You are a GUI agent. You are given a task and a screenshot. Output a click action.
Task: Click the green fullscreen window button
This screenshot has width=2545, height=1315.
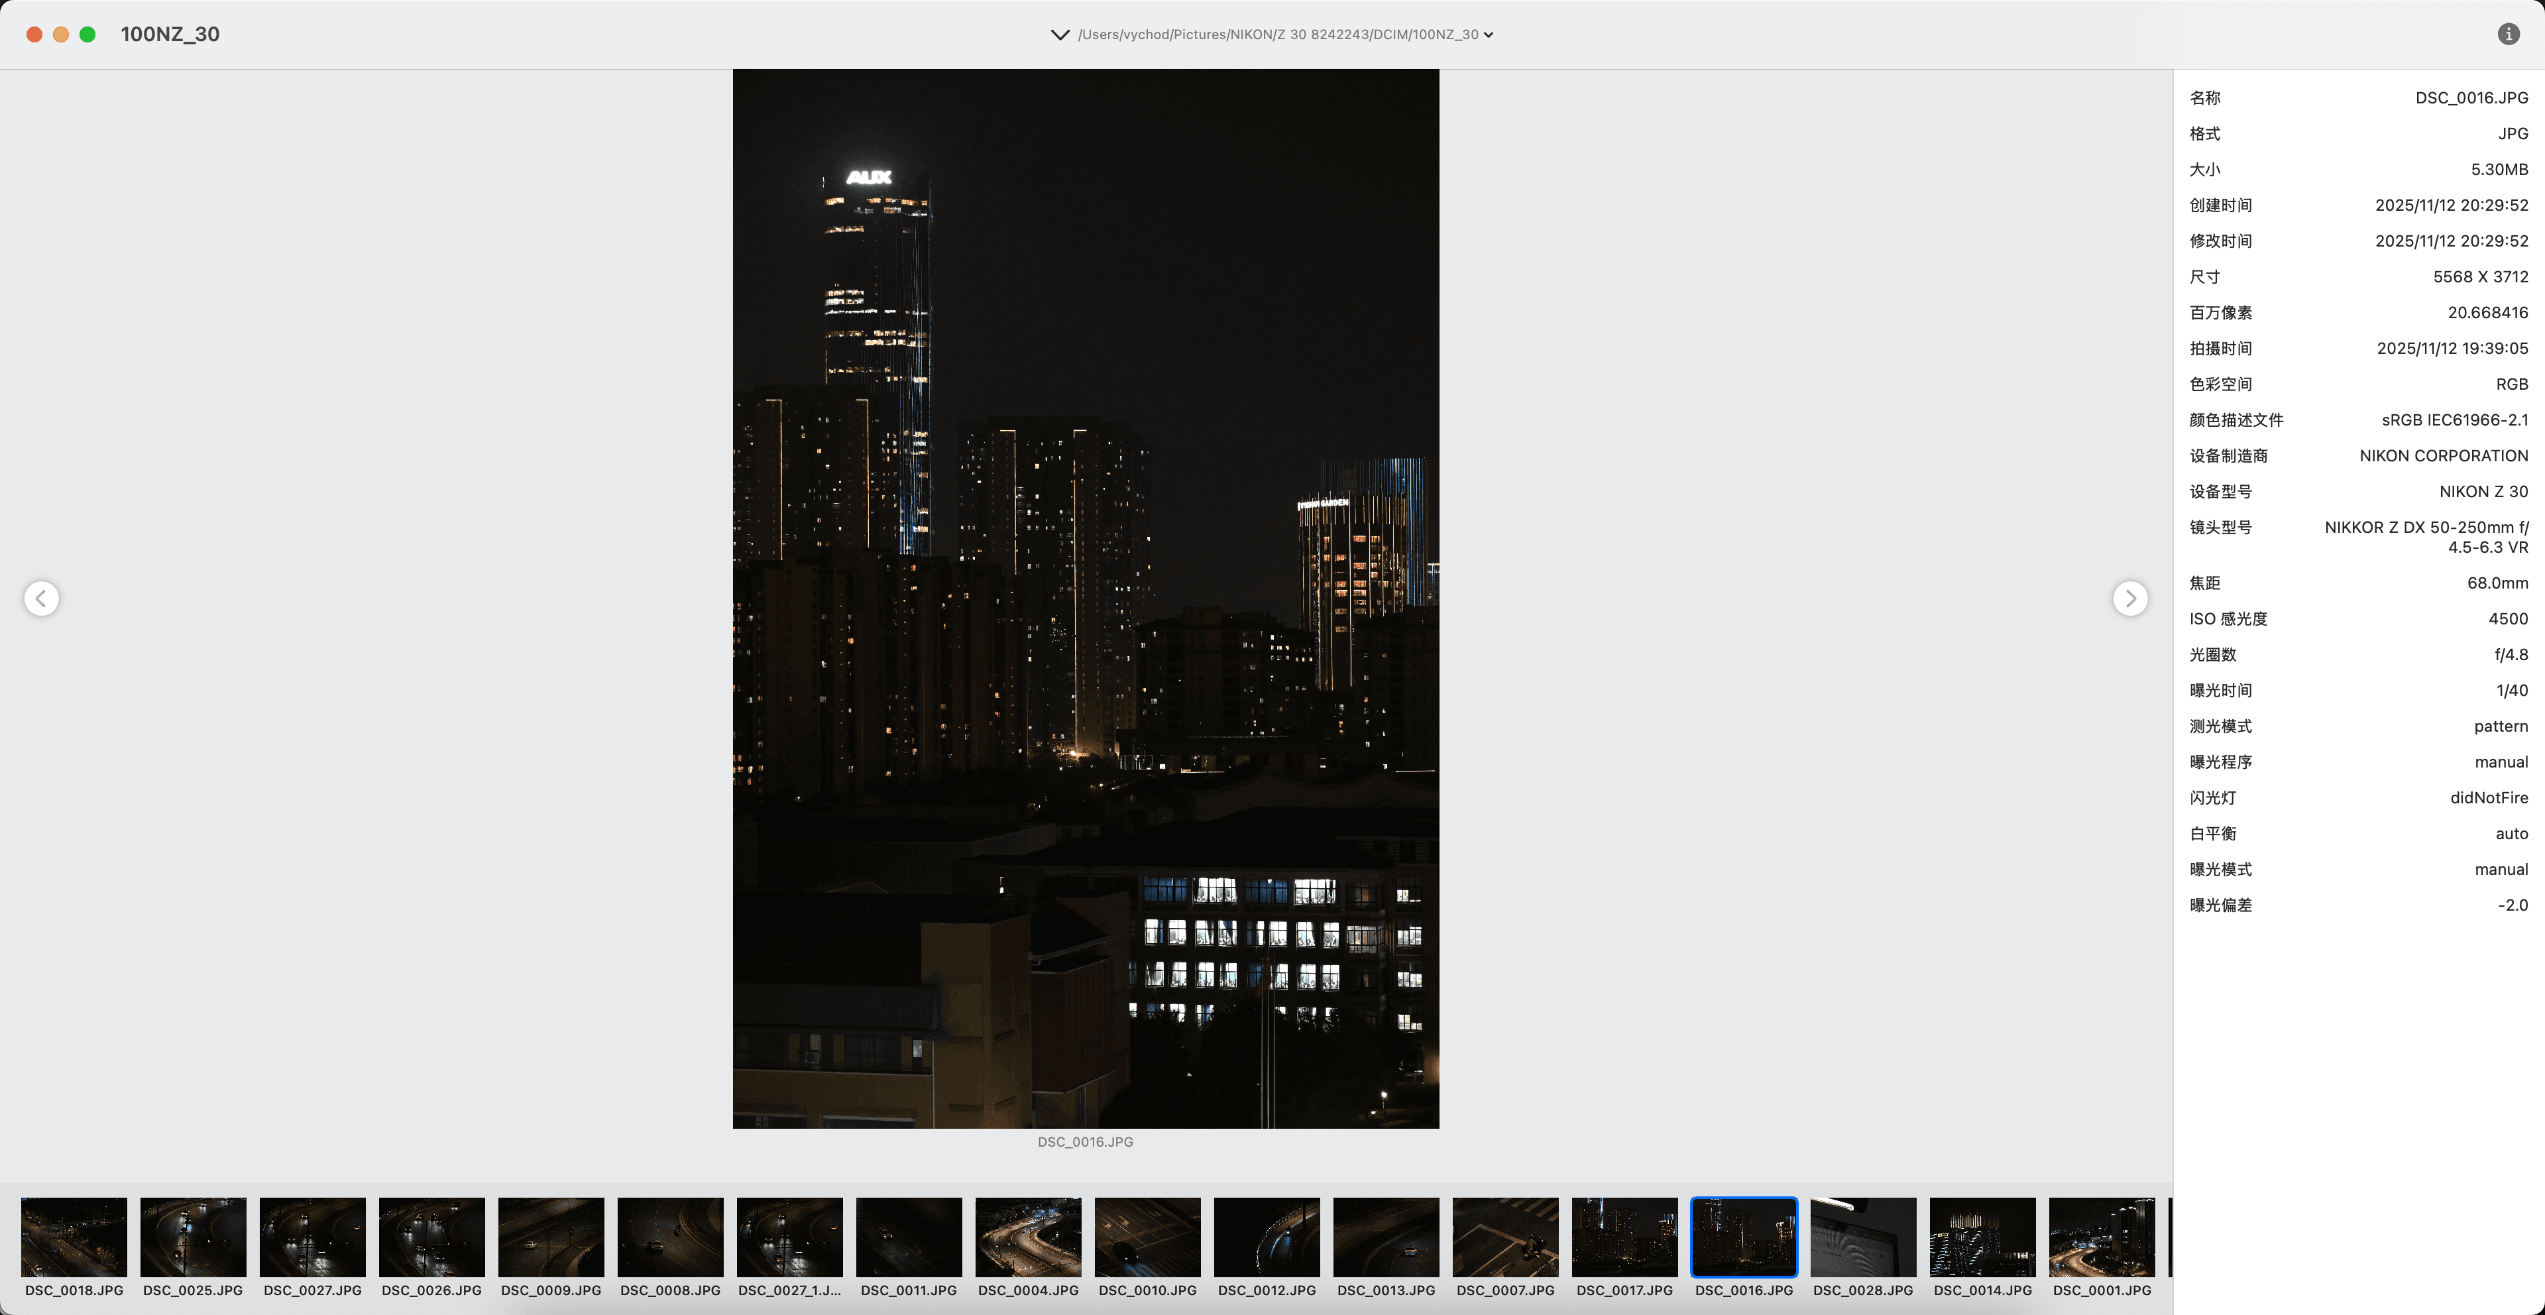point(87,34)
